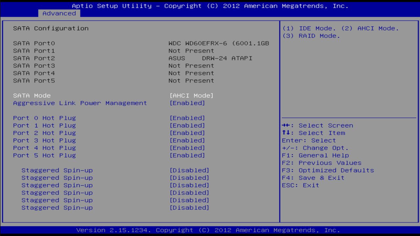Screen dimensions: 420x236
Task: Click the SATA Configuration heading
Action: [x=51, y=29]
